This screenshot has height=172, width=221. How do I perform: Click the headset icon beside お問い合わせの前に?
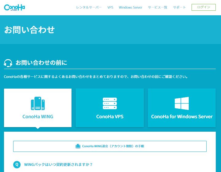click(8, 63)
